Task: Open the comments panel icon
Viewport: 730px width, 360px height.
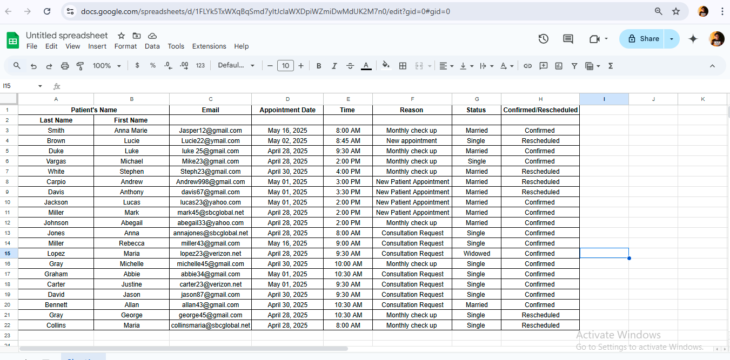Action: 568,39
